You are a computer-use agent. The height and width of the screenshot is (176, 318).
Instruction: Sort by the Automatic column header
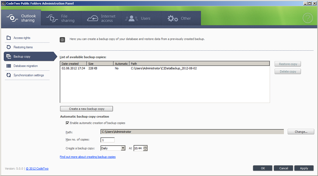tap(121, 64)
